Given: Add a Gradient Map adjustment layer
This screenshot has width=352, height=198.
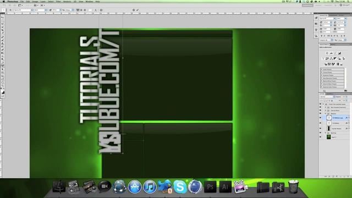Looking at the screenshot, I should (337, 64).
